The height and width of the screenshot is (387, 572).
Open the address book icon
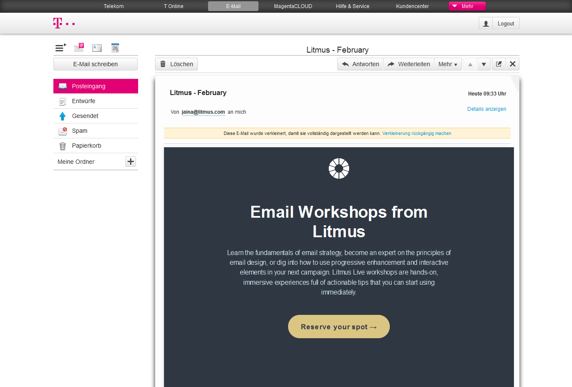click(97, 48)
